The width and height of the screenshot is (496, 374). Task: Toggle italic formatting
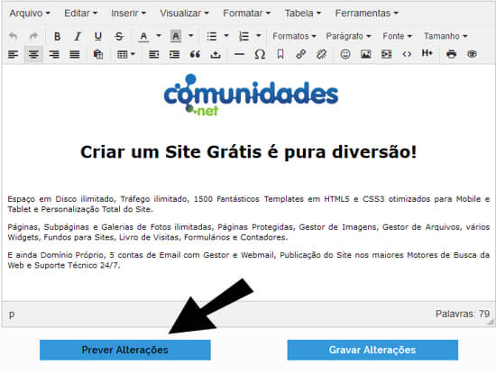pos(78,36)
